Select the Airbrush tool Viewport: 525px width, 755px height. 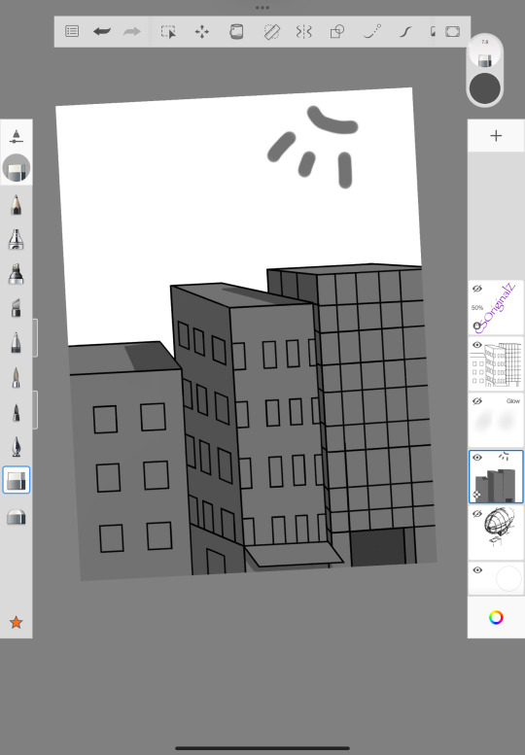(x=16, y=239)
